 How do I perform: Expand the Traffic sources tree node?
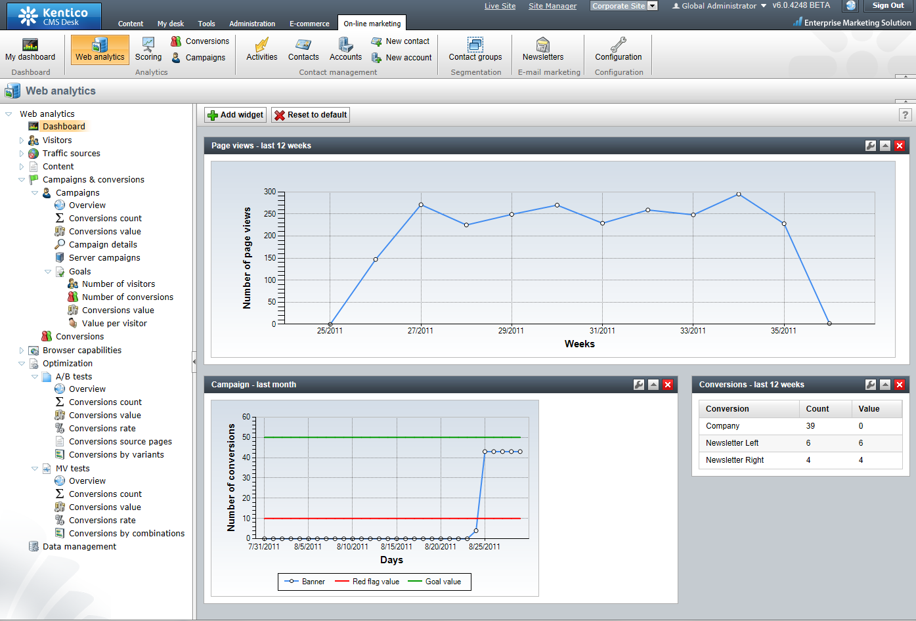pyautogui.click(x=22, y=154)
